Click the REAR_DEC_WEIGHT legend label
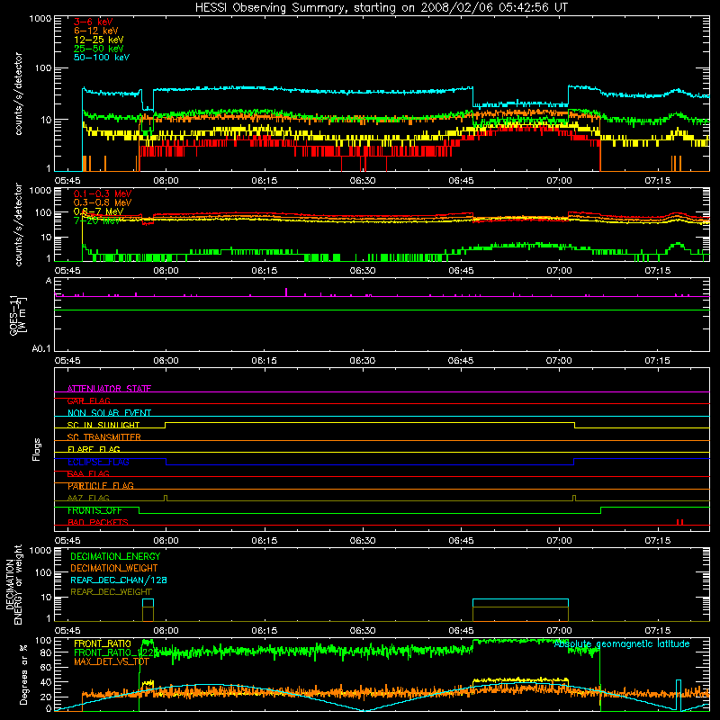The height and width of the screenshot is (720, 720). (111, 592)
